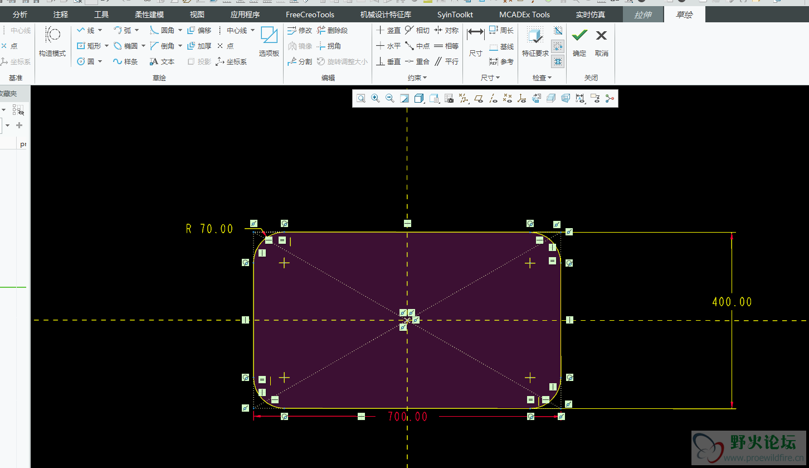
Task: Expand the Inspect (检查) group dropdown
Action: [542, 78]
